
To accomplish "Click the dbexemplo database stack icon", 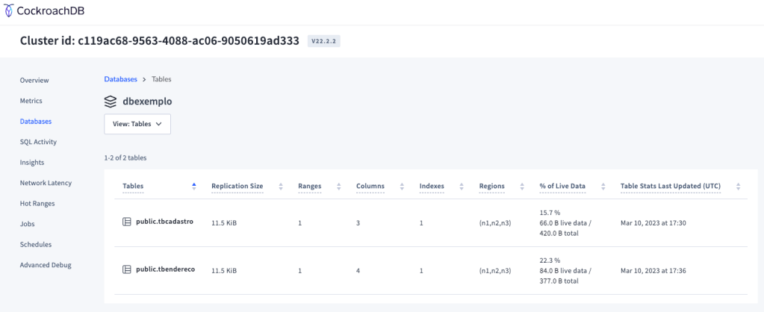I will (111, 102).
